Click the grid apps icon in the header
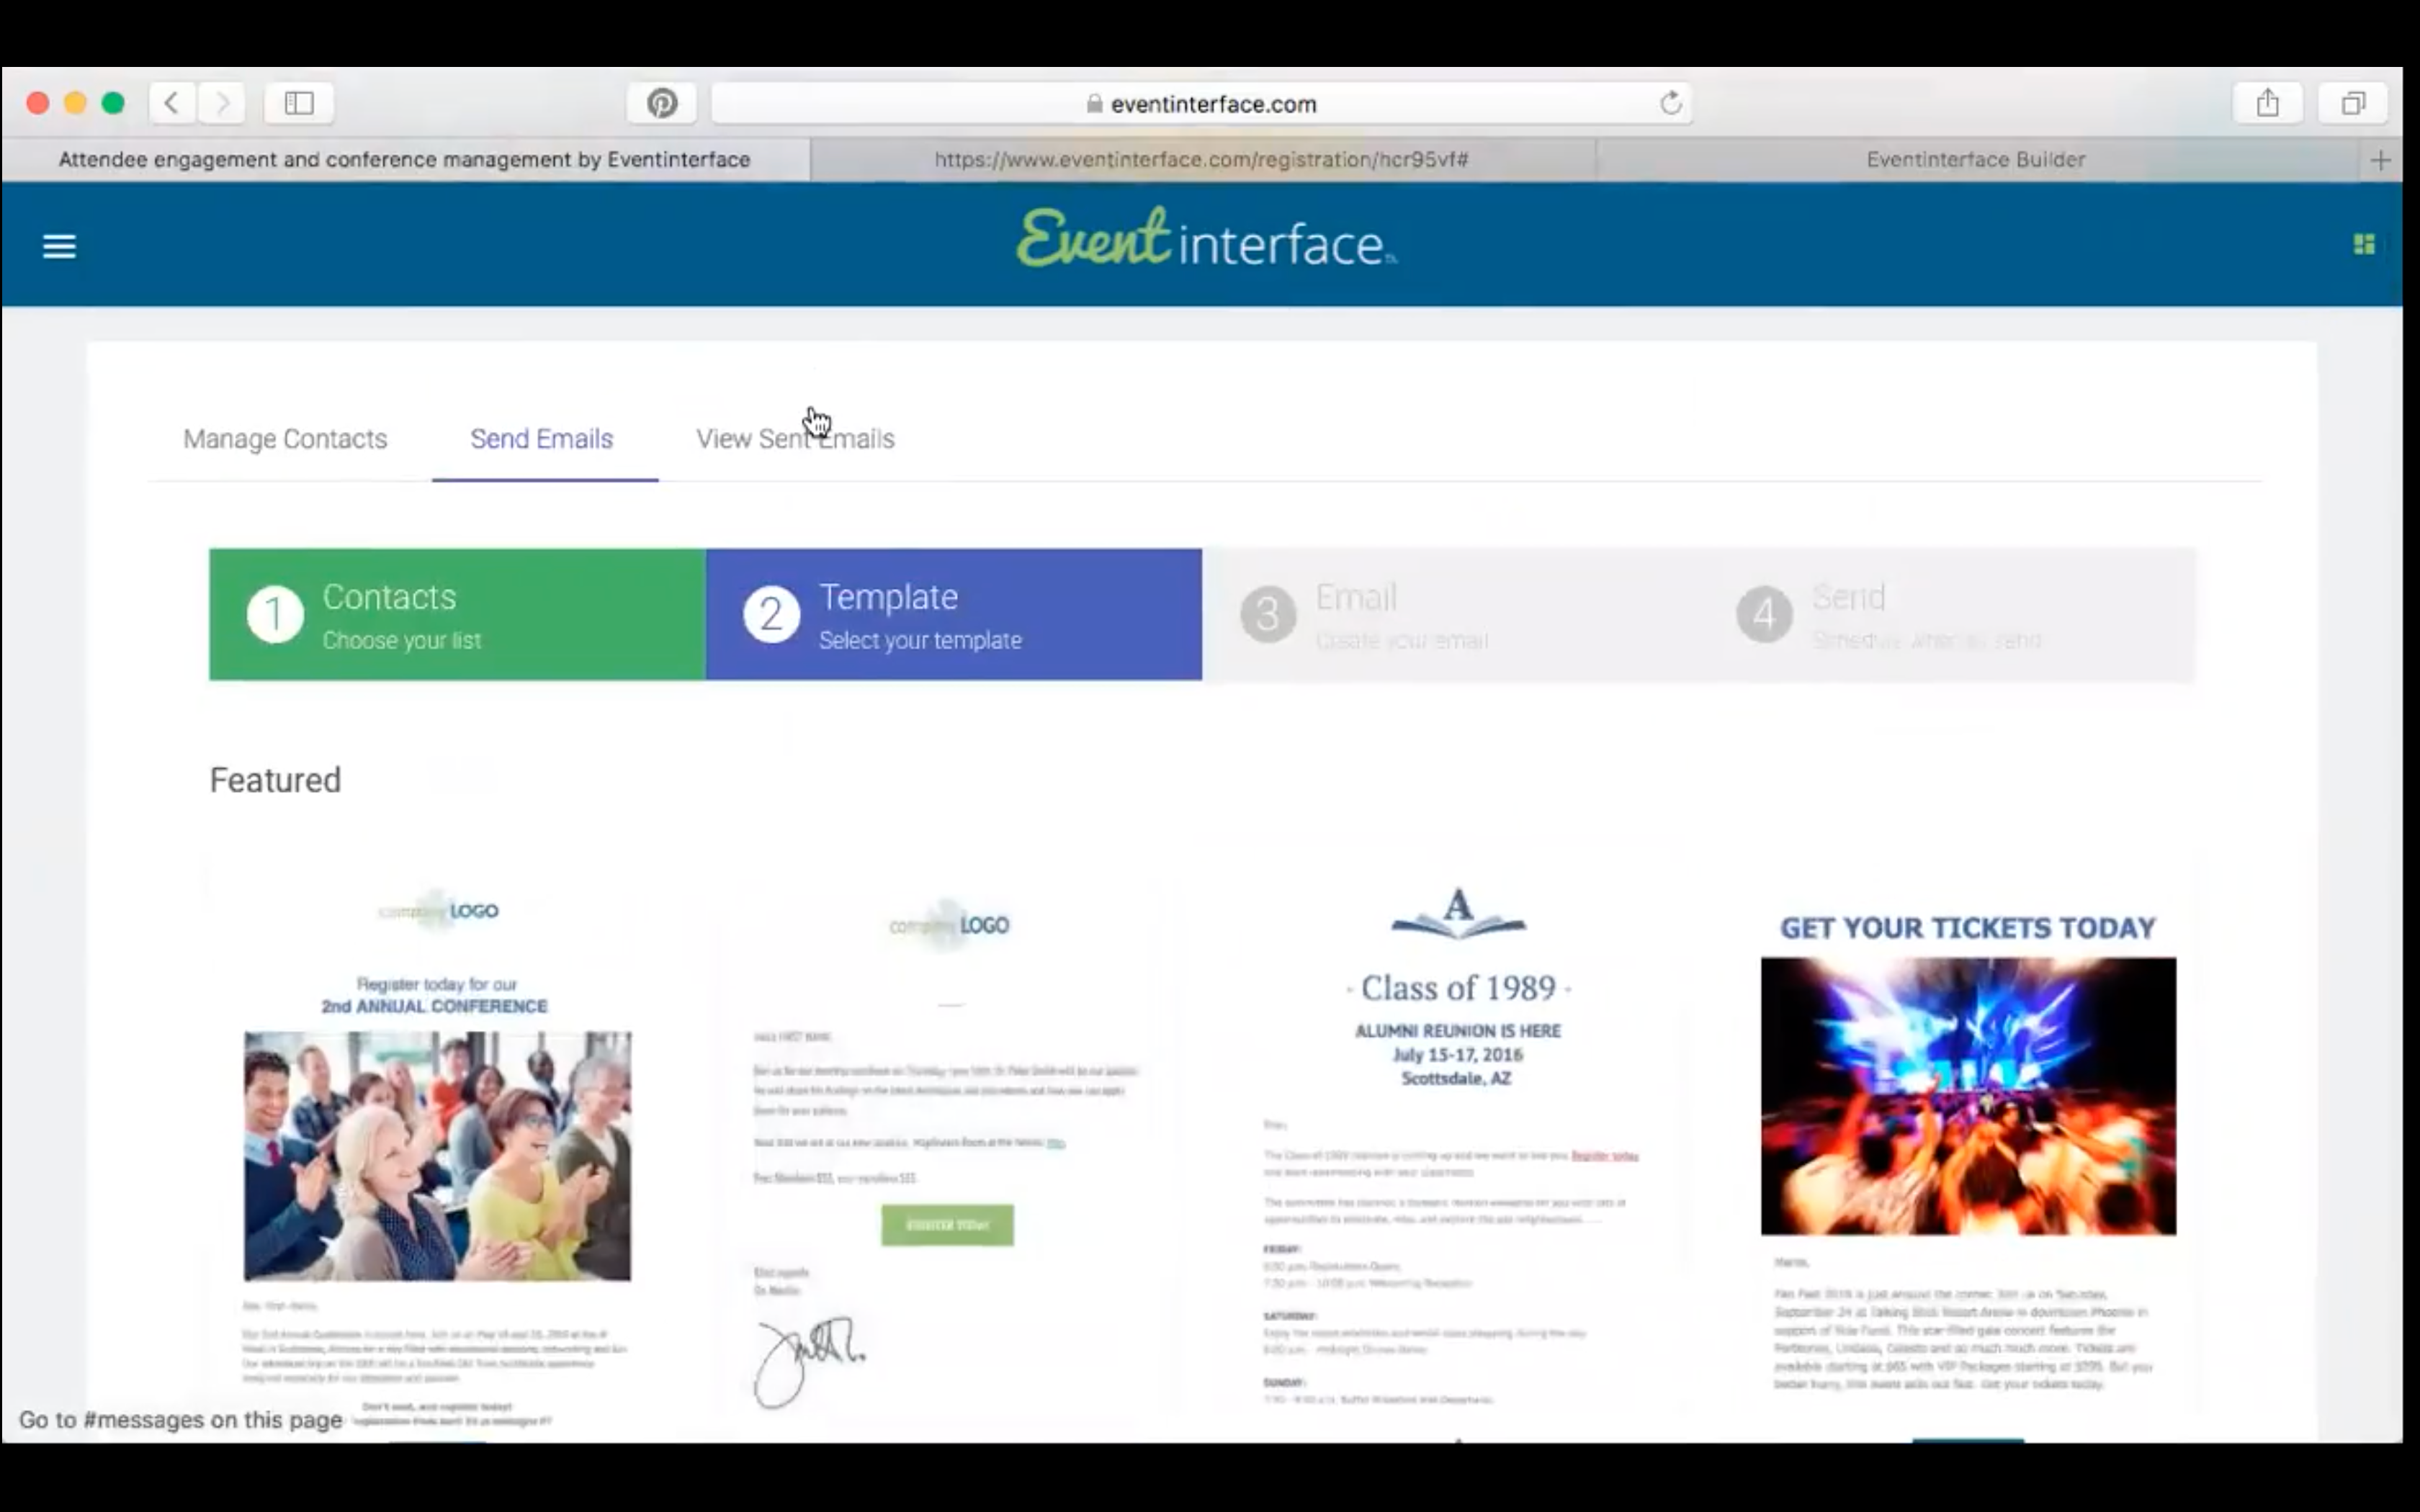The height and width of the screenshot is (1512, 2420). [2364, 243]
